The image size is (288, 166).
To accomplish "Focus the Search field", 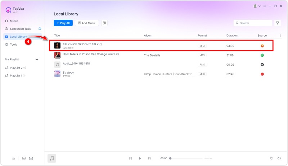I will [253, 23].
